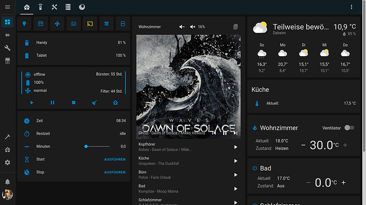Screen dimensions: 366x205
Task: Decrease Wohnzimmer target temperature
Action: pos(303,145)
